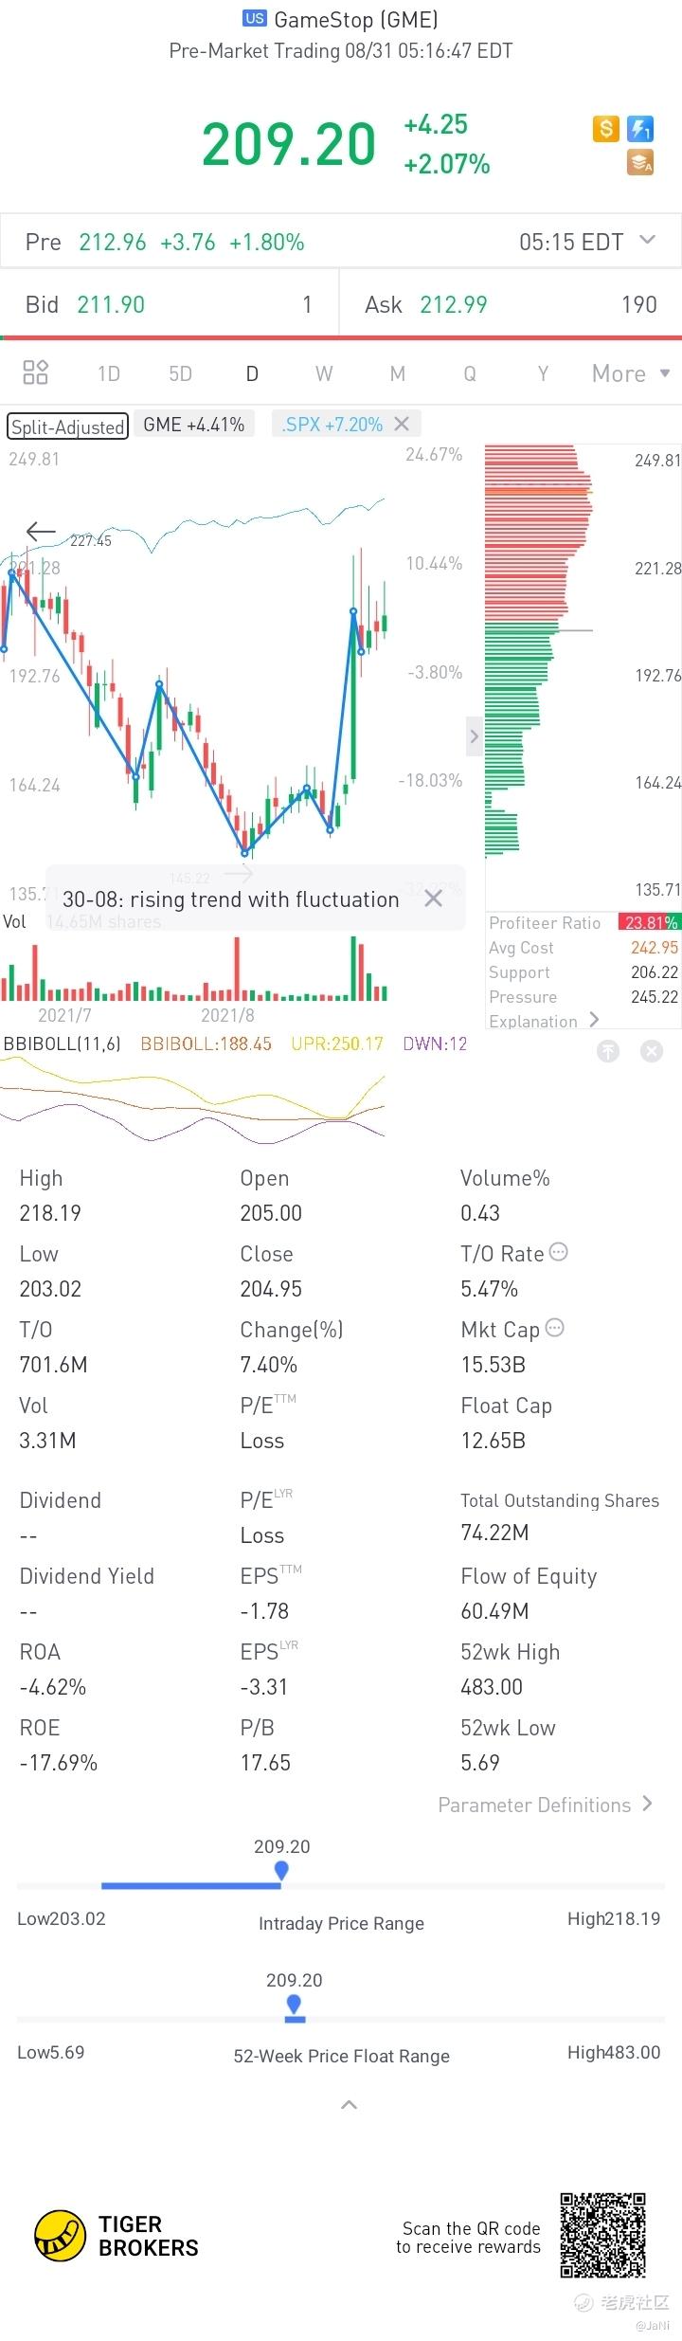Select the 1D chart tab
The width and height of the screenshot is (682, 2341).
pyautogui.click(x=109, y=373)
